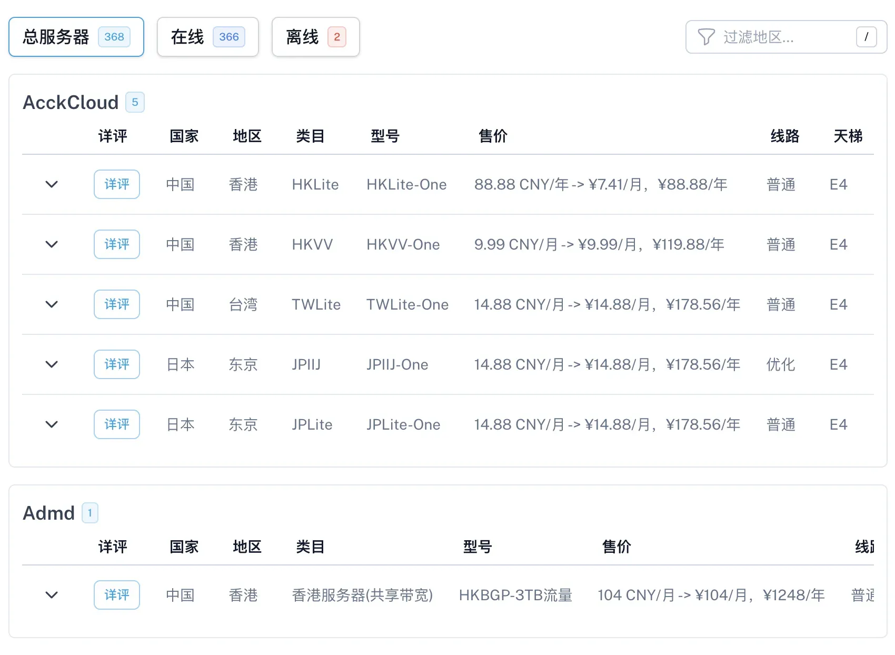Click 型号 column header in Admd table
Viewport: 895px width, 655px height.
pos(478,547)
